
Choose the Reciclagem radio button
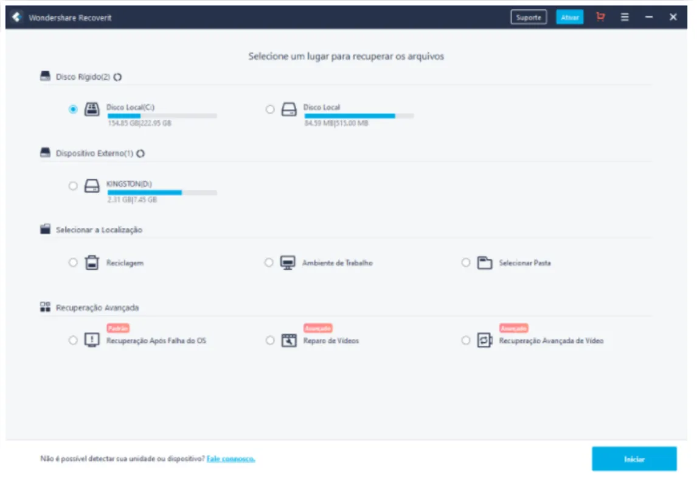coord(73,262)
